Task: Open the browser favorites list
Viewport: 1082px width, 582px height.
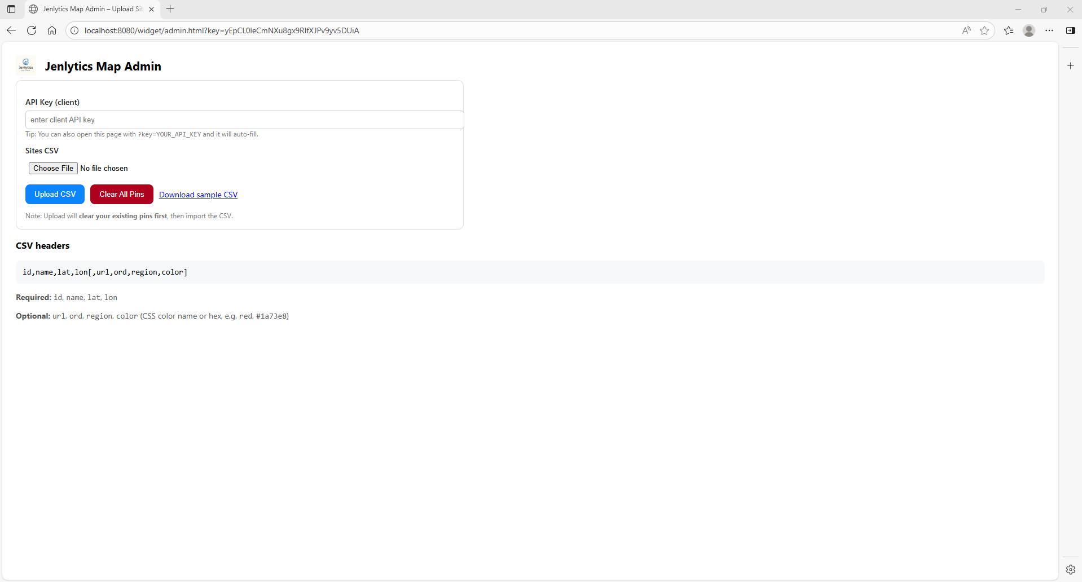Action: pyautogui.click(x=1009, y=30)
